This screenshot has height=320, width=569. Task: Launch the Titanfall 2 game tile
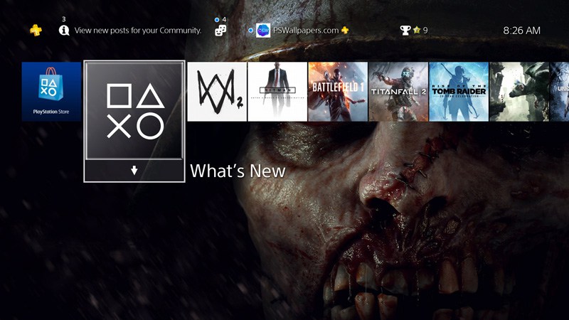click(x=398, y=92)
